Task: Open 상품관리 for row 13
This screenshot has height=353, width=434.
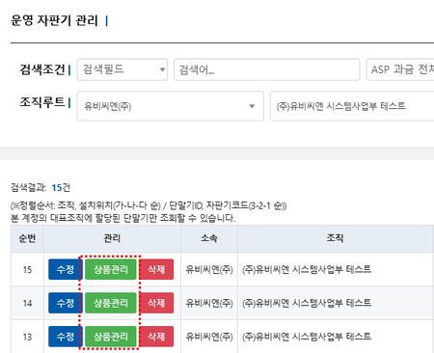Action: pos(111,337)
